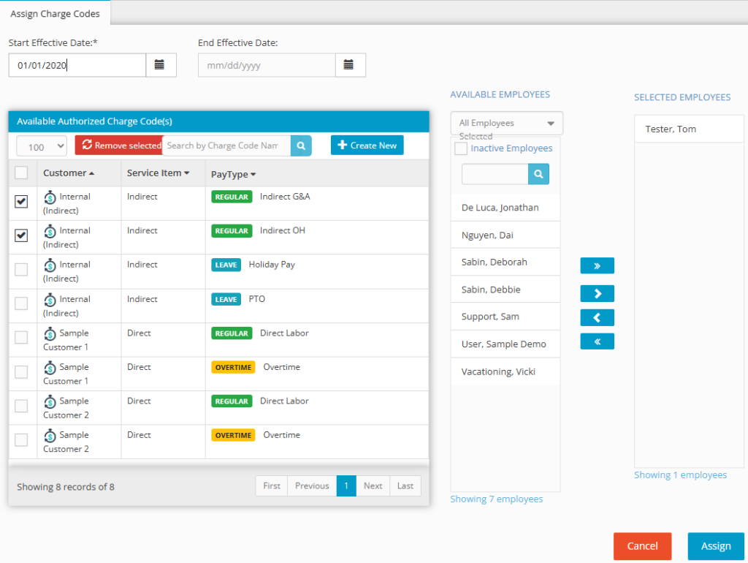Enable the Inactive Employees checkbox
748x563 pixels.
click(461, 149)
